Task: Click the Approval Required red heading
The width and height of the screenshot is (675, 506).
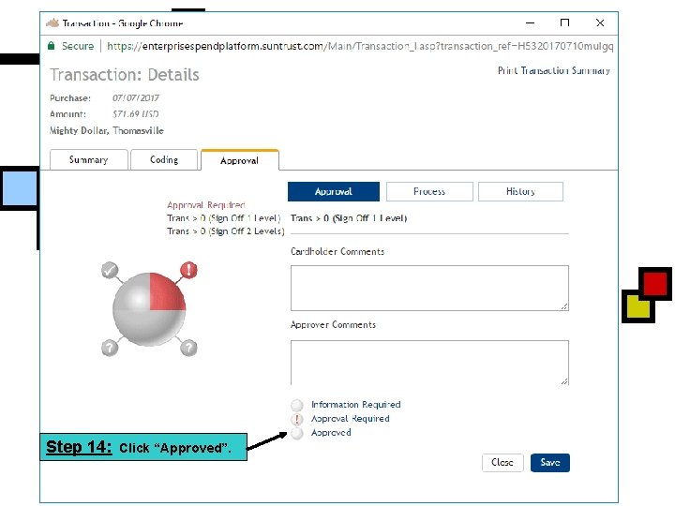Action: [206, 205]
